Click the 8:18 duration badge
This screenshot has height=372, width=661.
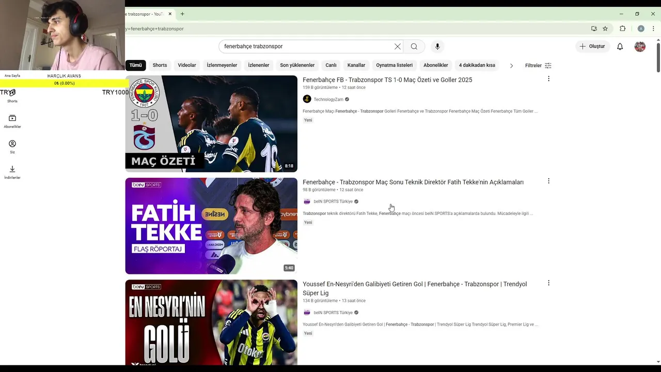tap(289, 166)
